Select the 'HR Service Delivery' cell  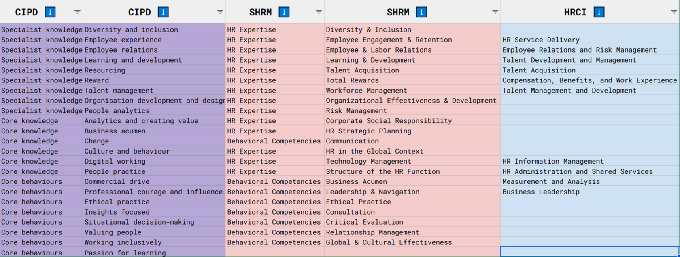[589, 40]
